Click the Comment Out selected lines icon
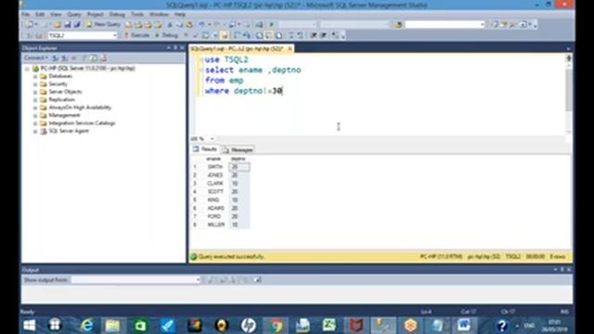594x334 pixels. (x=291, y=35)
